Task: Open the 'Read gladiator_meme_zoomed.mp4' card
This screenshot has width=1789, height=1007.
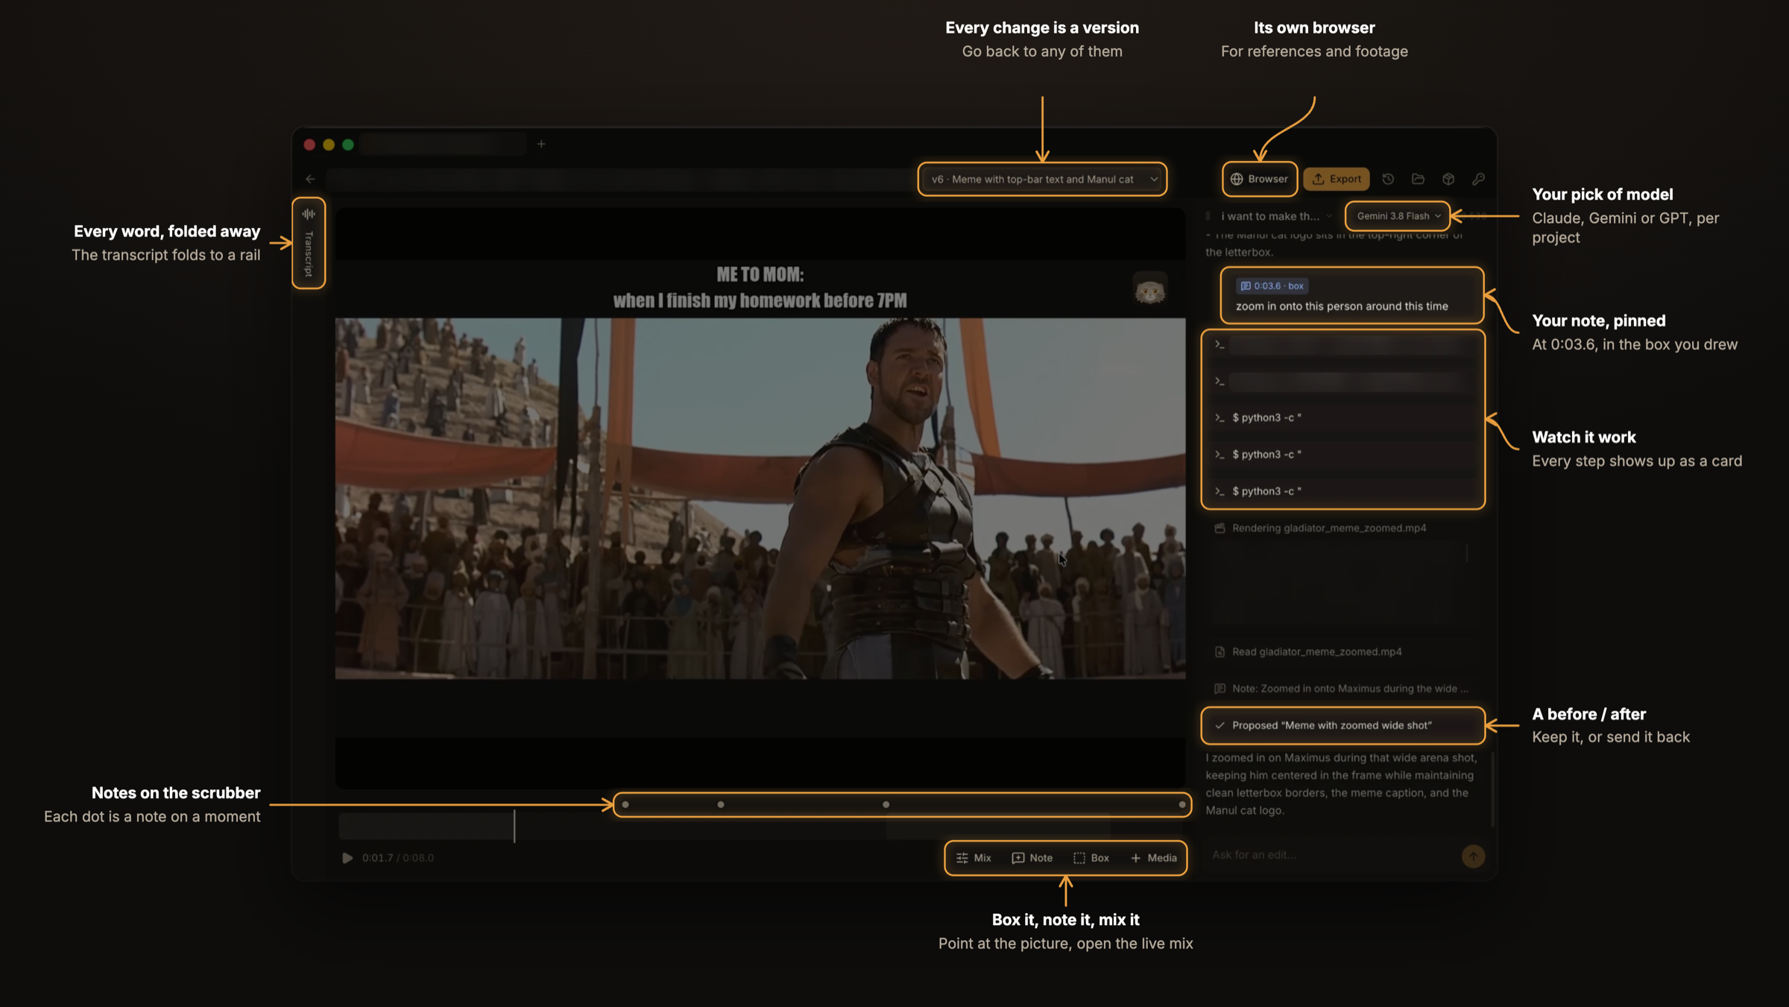Action: (1343, 652)
